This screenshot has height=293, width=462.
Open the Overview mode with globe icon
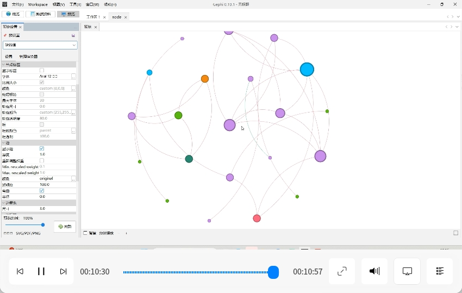[x=13, y=14]
